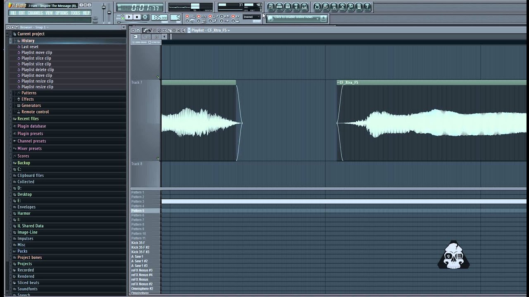Image resolution: width=529 pixels, height=297 pixels.
Task: Open the Step sequencer window
Action: (279, 7)
